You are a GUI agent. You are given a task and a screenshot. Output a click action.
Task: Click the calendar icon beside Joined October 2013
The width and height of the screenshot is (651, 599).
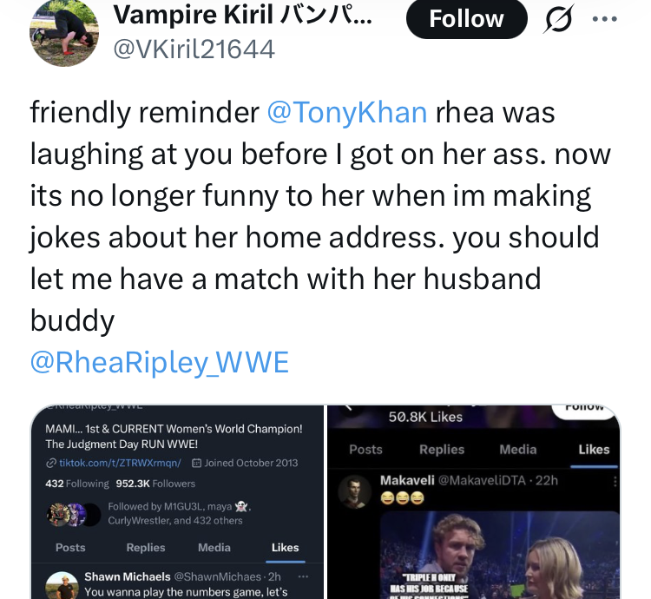(x=196, y=464)
